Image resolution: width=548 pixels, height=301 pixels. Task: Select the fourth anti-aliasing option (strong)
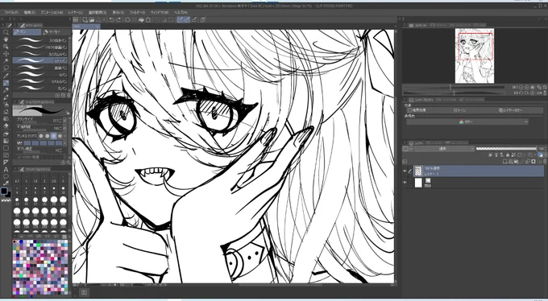point(60,135)
